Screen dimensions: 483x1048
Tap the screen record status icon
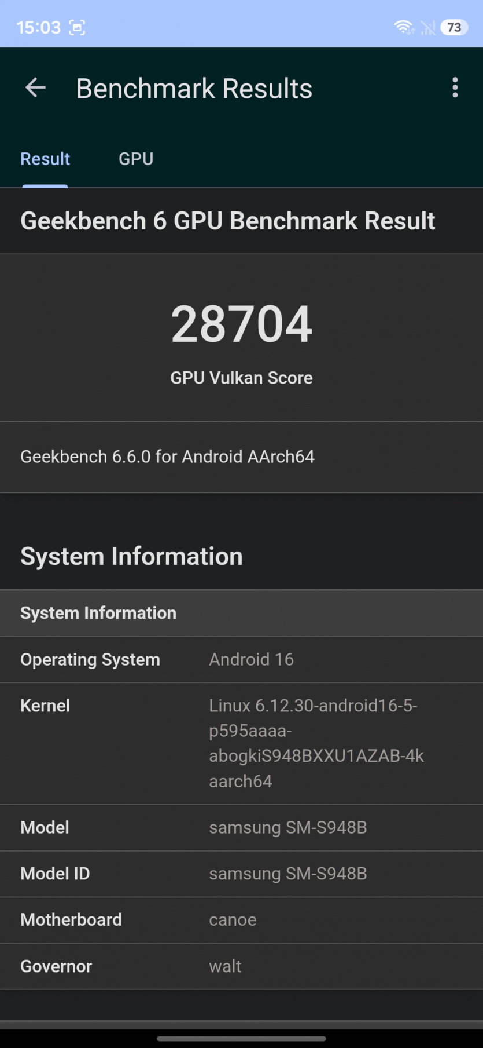click(x=77, y=27)
